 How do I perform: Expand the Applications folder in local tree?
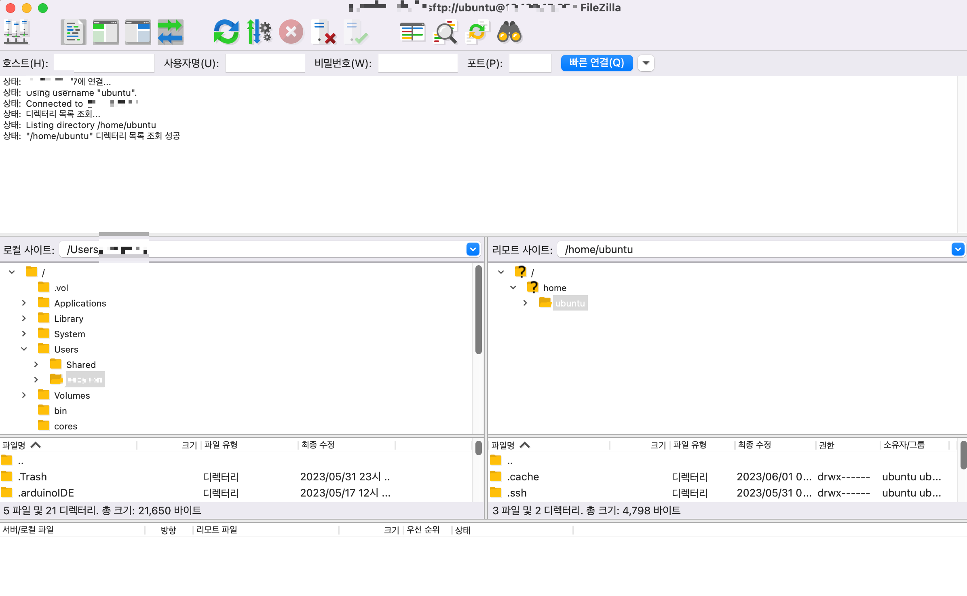click(24, 303)
